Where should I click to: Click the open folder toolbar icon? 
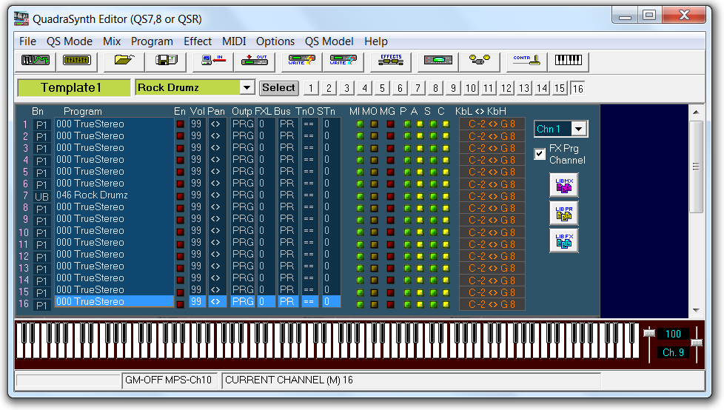point(123,61)
